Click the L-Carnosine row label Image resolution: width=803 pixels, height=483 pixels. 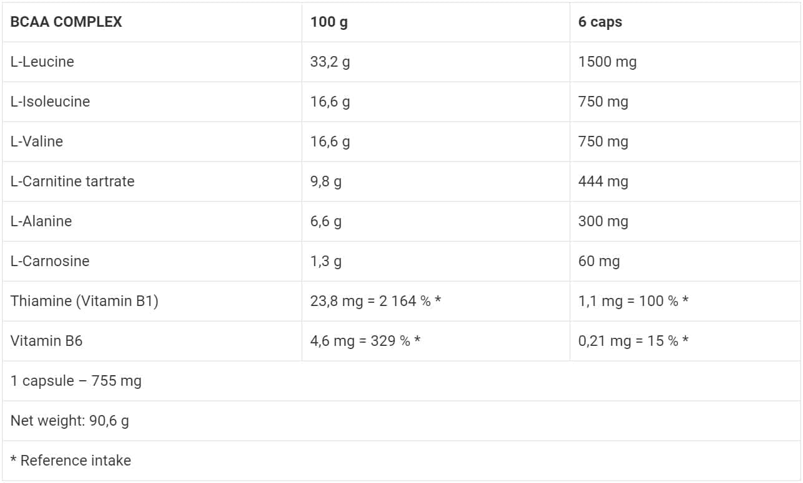click(x=50, y=261)
